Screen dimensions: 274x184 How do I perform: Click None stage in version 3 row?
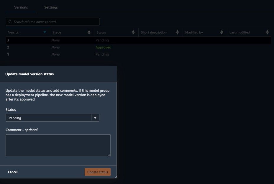tap(55, 40)
